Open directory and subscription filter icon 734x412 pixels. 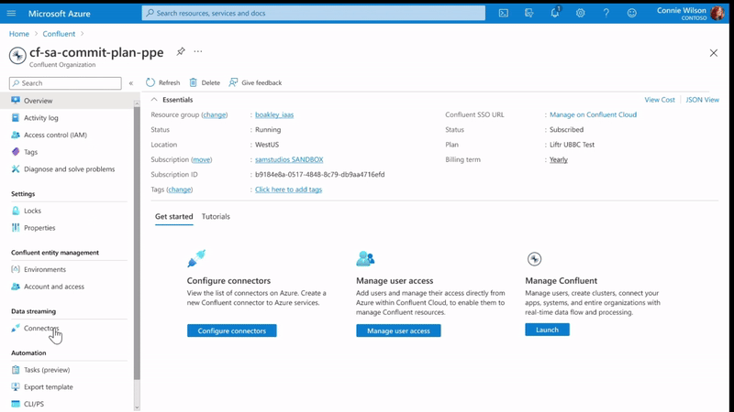coord(529,13)
